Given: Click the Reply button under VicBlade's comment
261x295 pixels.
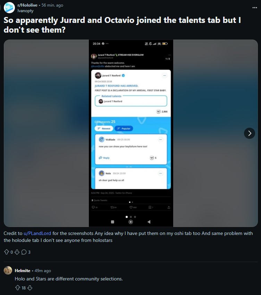Looking at the screenshot, I should (x=104, y=158).
